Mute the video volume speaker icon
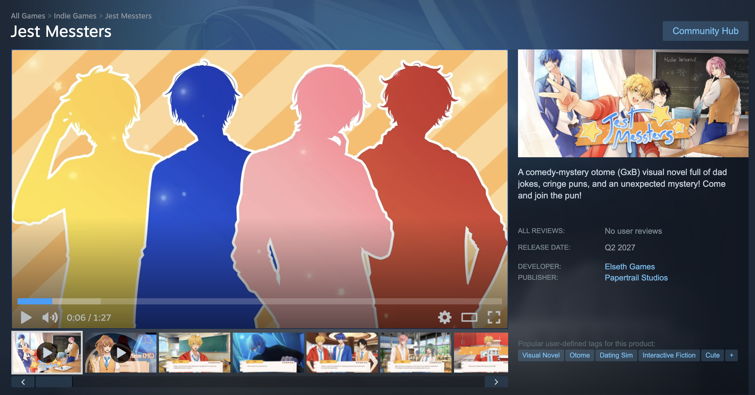This screenshot has height=395, width=755. click(x=50, y=317)
